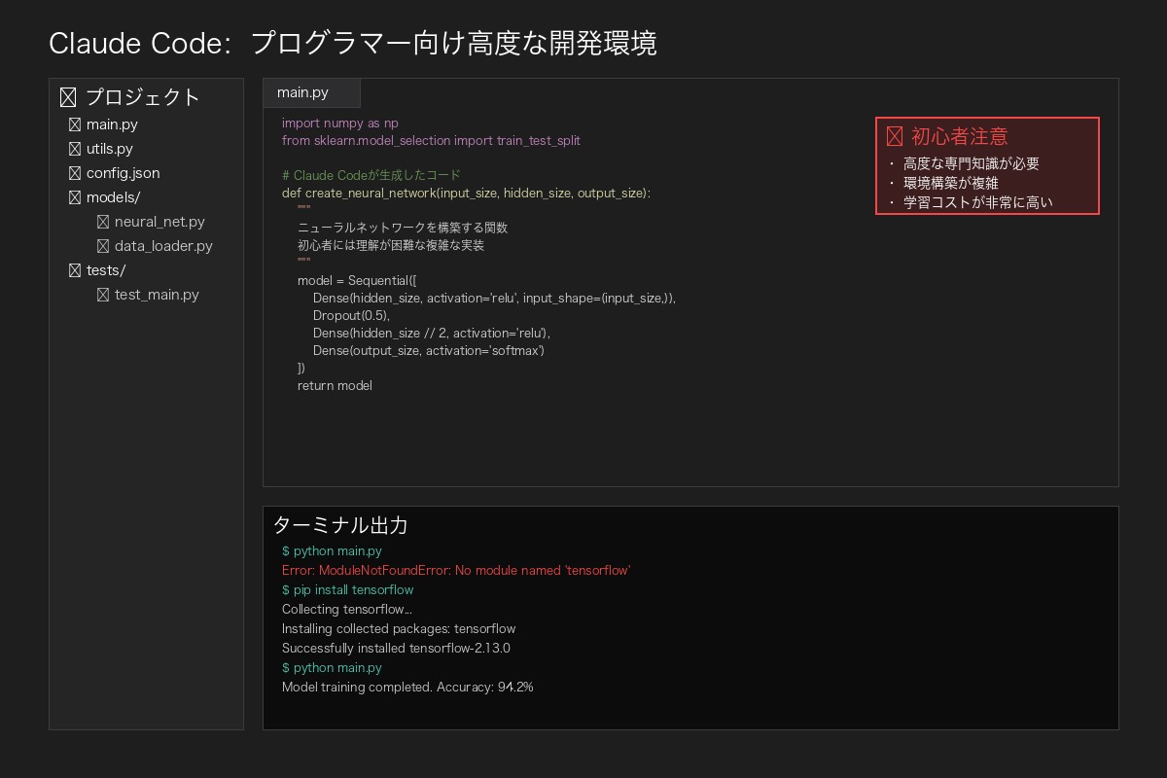Click the file icon beside neural_net.py
Image resolution: width=1167 pixels, height=778 pixels.
[x=103, y=222]
